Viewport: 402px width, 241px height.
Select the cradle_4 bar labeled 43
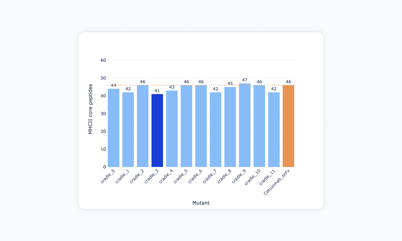pyautogui.click(x=172, y=129)
